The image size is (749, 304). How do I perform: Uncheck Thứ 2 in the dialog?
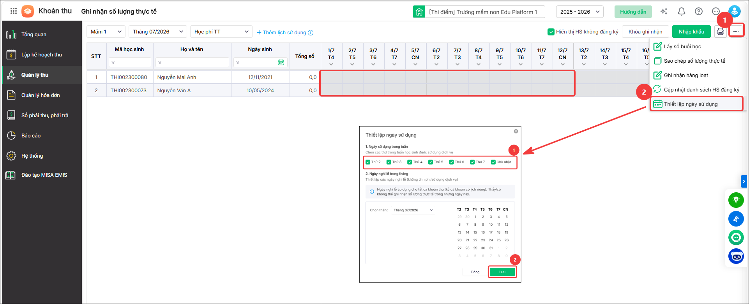368,162
